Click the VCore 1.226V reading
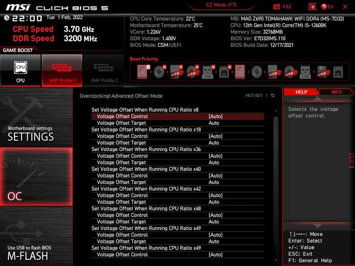The image size is (355, 266). 145,32
